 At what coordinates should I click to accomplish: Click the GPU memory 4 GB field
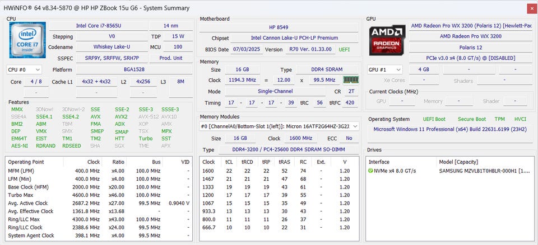(424, 69)
